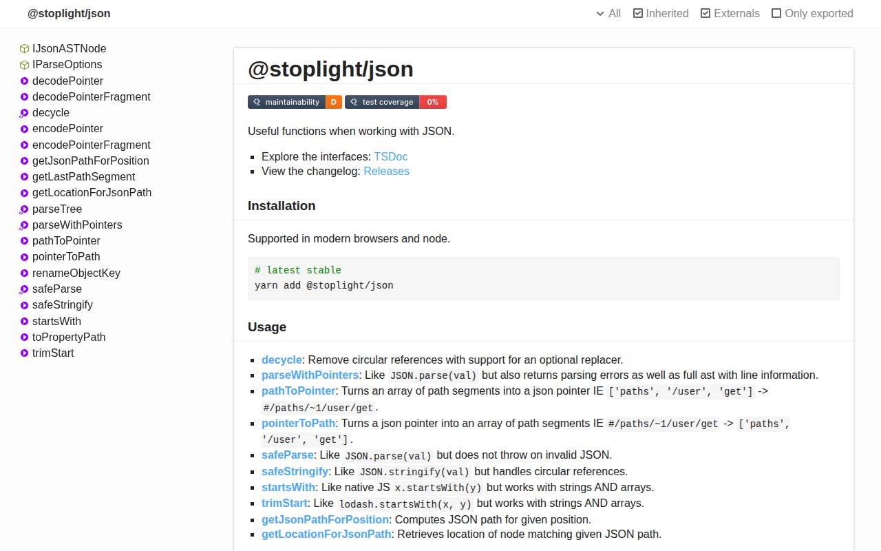The image size is (881, 551).
Task: Click 'Supported in modern browsers and node.' text
Action: [x=349, y=239]
